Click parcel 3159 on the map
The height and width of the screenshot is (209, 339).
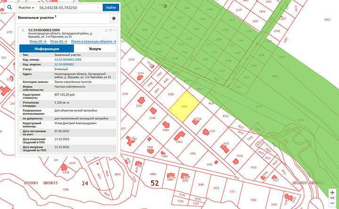(x=140, y=73)
